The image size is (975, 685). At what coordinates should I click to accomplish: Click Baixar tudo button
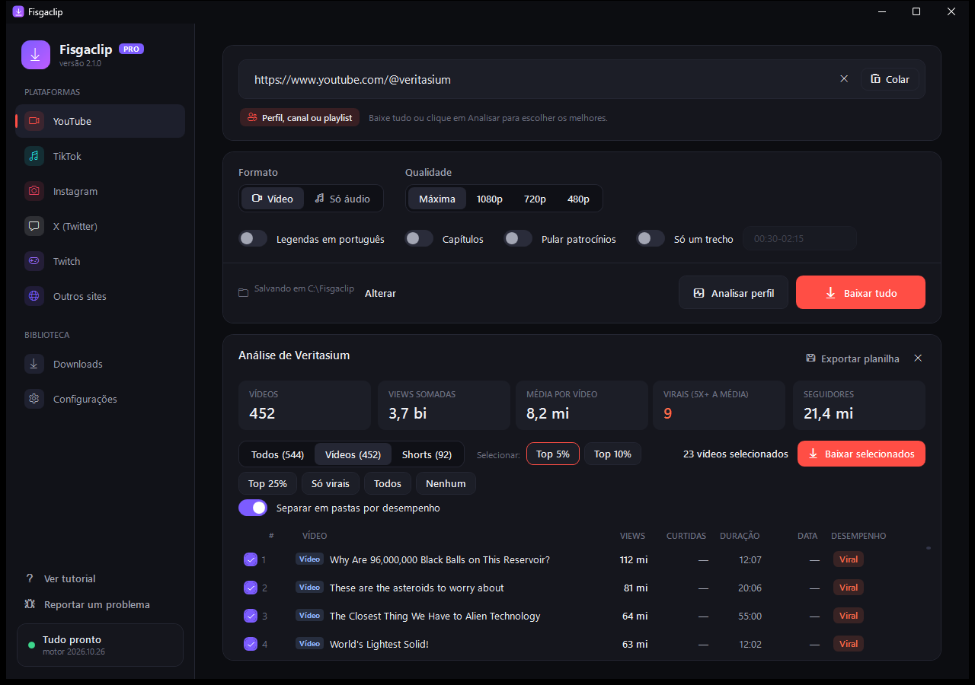pos(861,292)
